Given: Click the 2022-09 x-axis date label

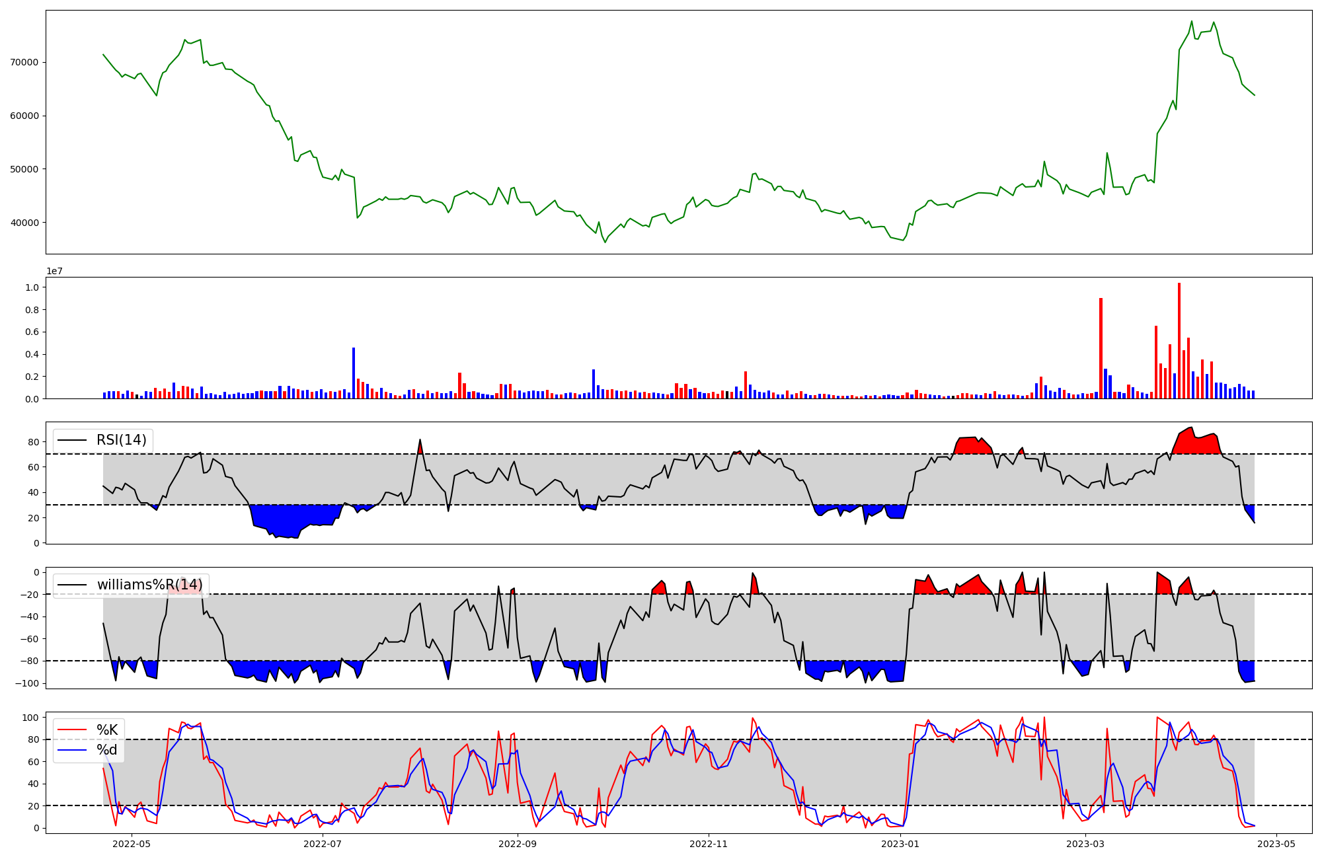Looking at the screenshot, I should pyautogui.click(x=518, y=844).
